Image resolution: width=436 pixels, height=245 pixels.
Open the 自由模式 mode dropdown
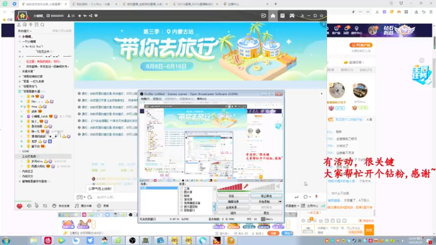tap(25, 31)
